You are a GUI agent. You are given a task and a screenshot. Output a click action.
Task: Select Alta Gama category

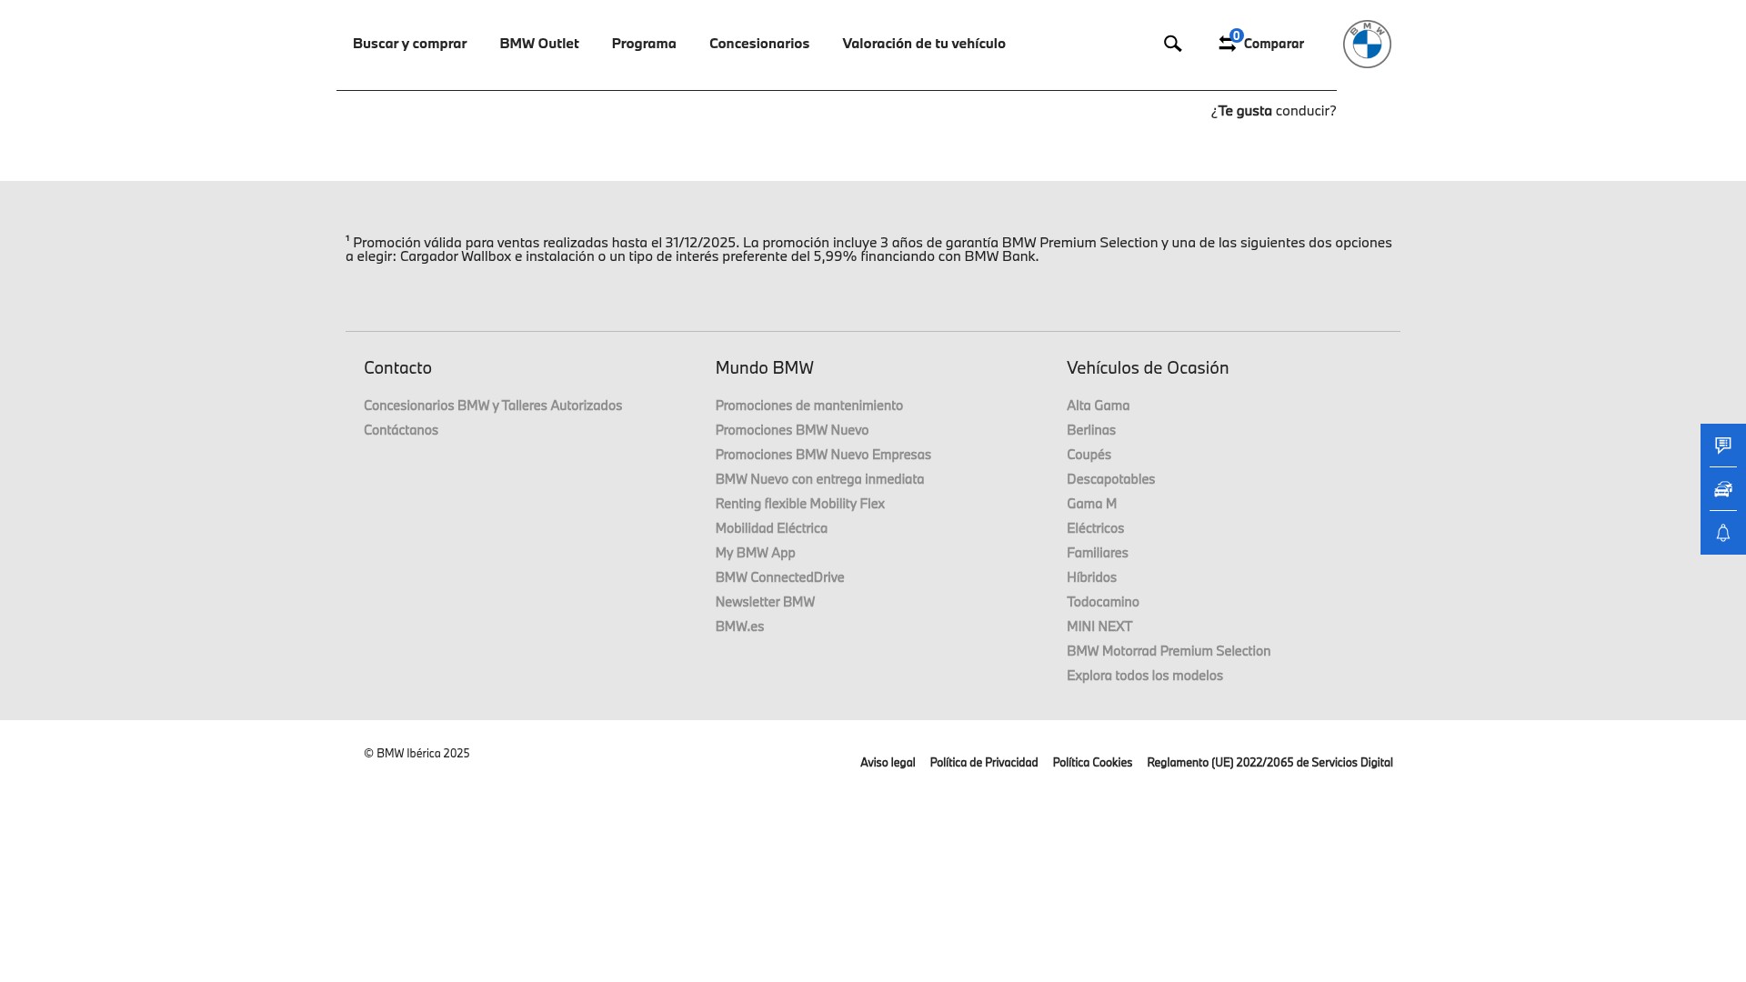tap(1098, 406)
